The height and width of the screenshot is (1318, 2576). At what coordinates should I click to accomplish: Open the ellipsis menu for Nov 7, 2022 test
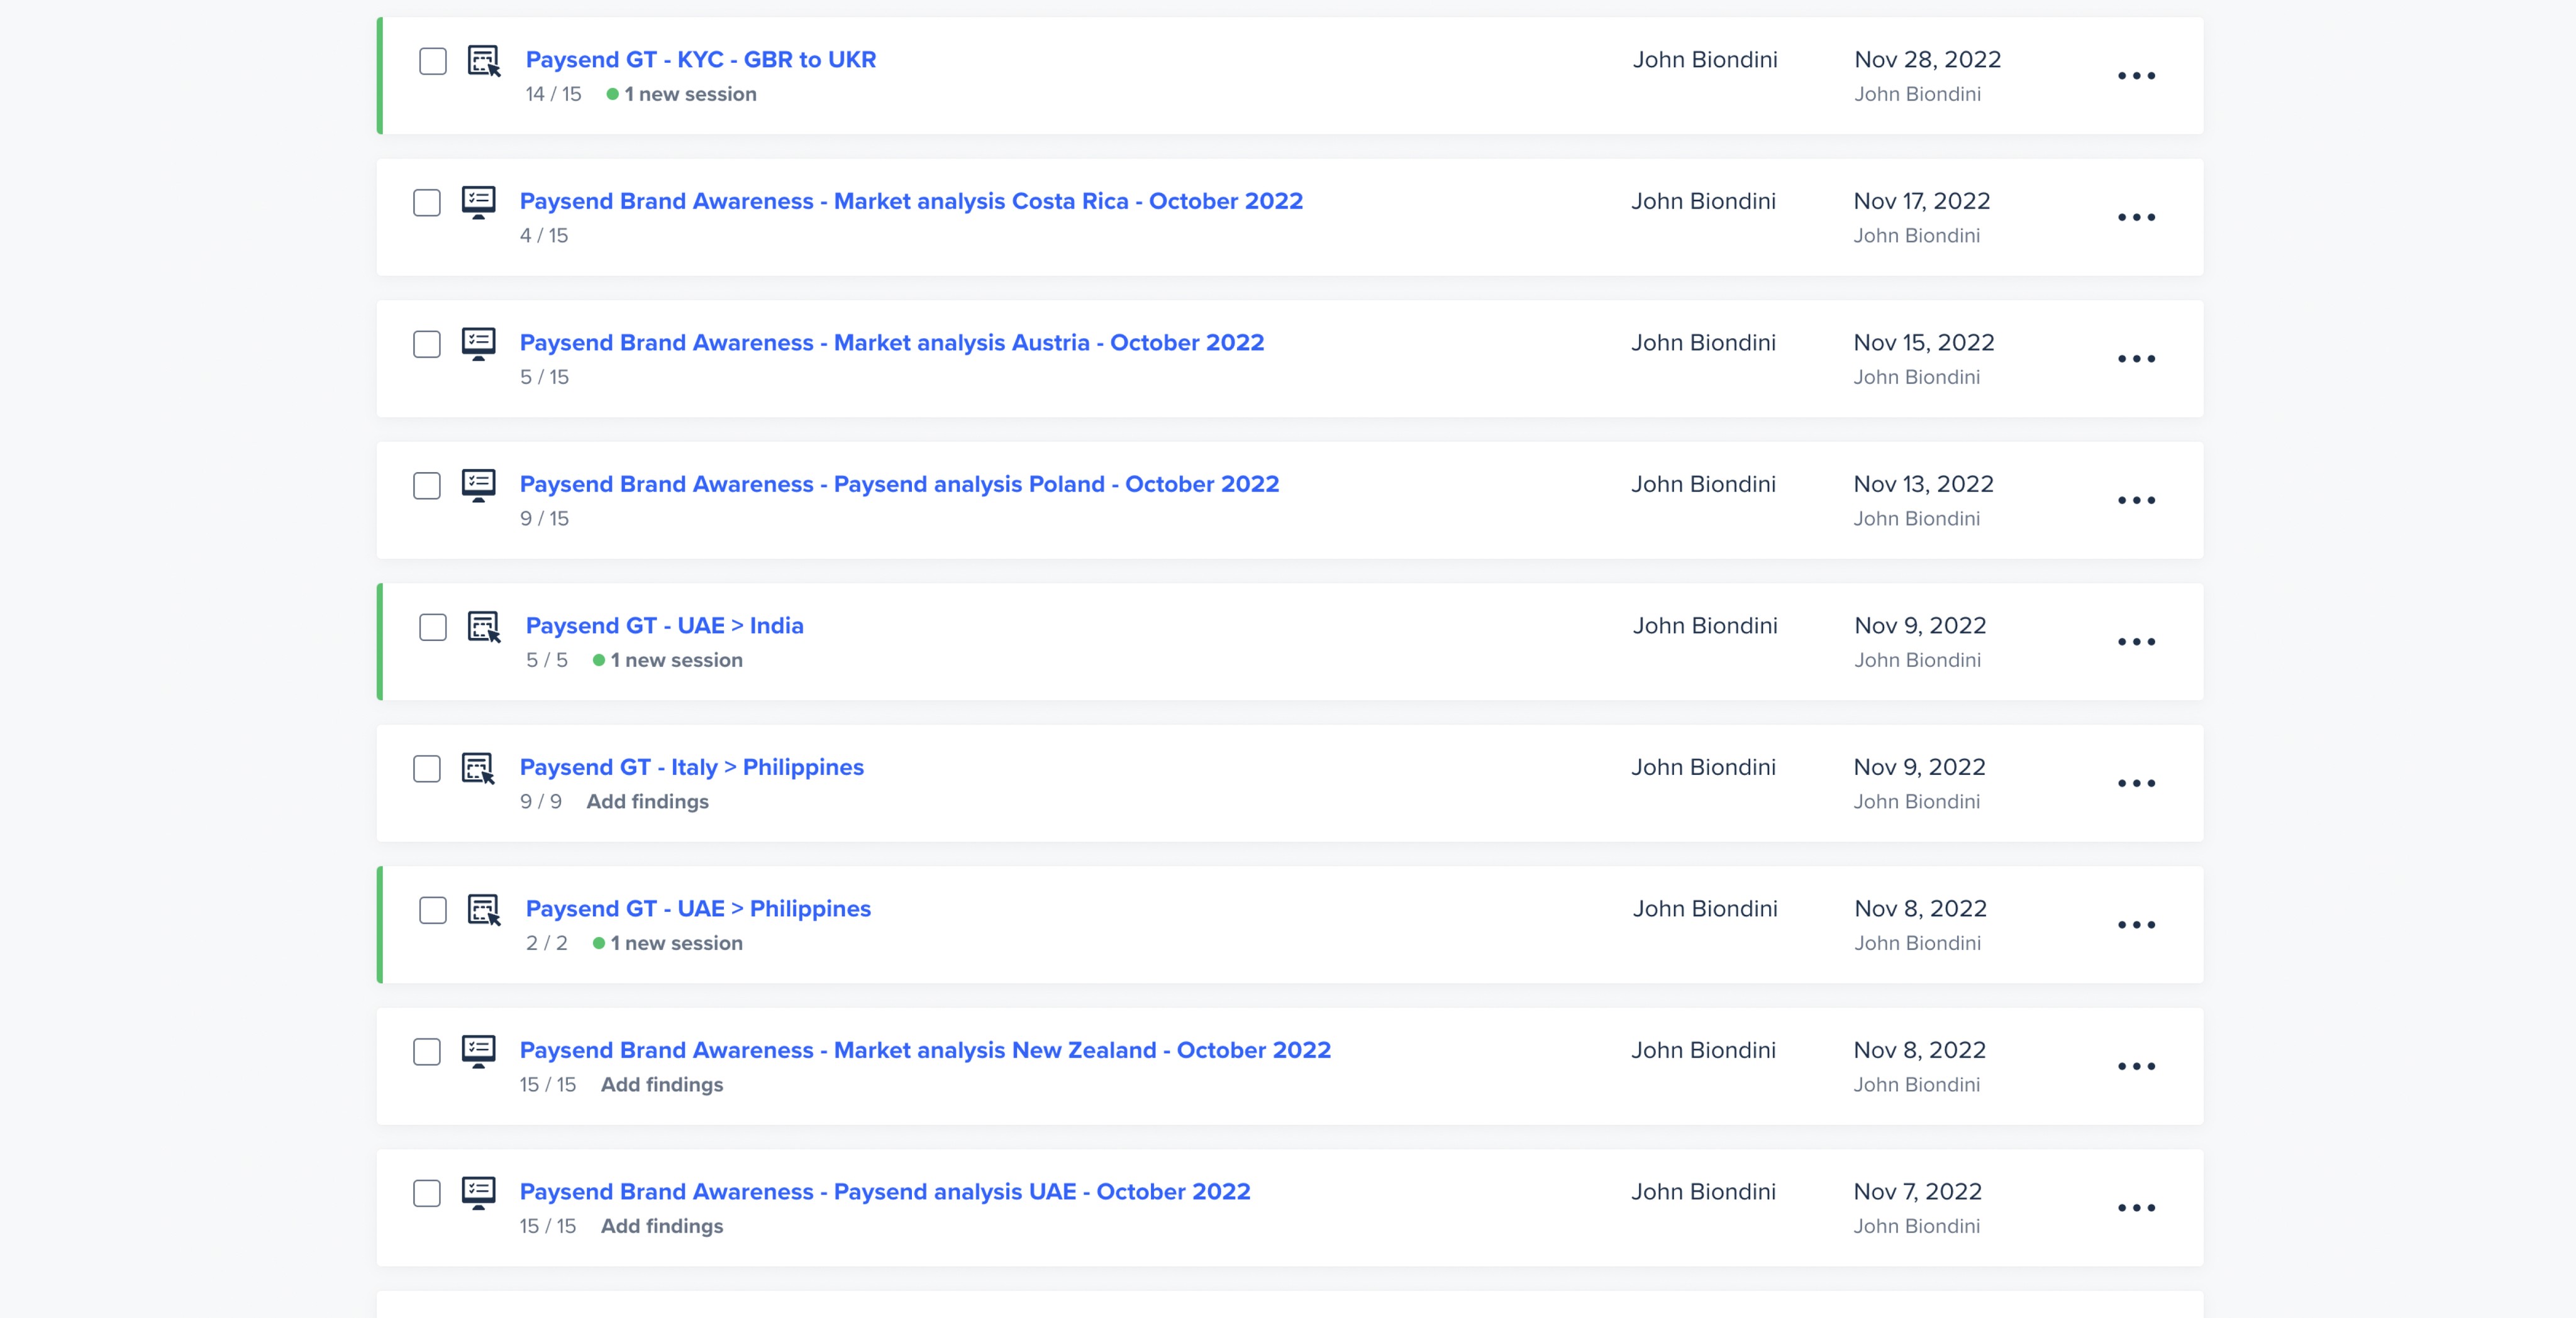[x=2136, y=1208]
